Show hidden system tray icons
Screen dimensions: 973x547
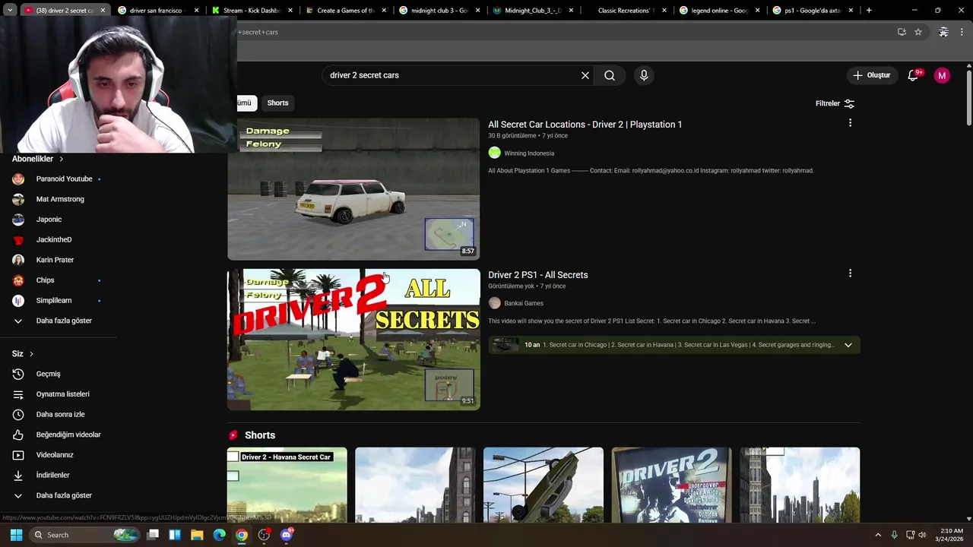click(878, 535)
